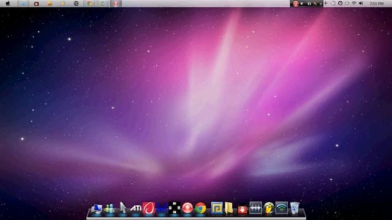Launch the red flame-logo app in dock
The image size is (392, 220).
pyautogui.click(x=148, y=208)
